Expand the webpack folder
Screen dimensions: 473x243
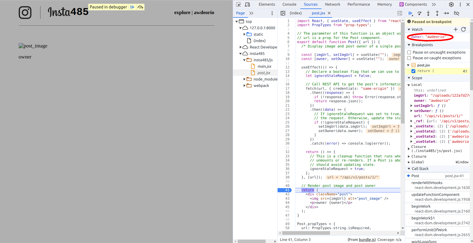(x=244, y=86)
